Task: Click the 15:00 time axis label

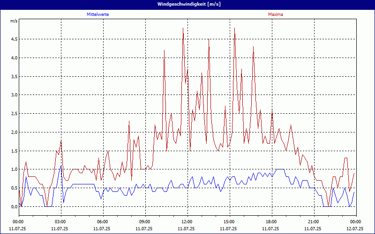Action: coord(229,222)
